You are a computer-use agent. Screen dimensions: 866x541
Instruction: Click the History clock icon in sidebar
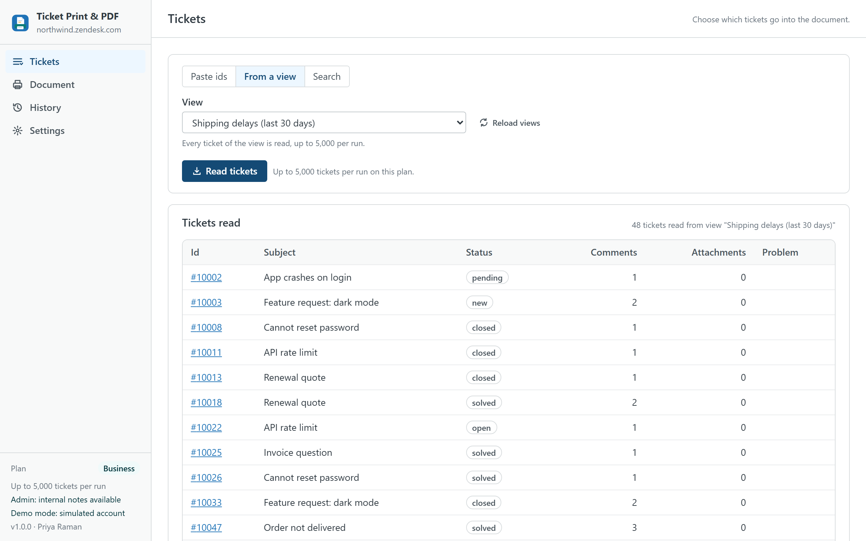[18, 107]
